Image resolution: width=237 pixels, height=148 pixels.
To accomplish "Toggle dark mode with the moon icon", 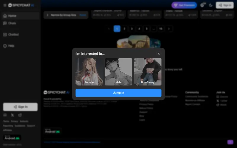I will 211,5.
